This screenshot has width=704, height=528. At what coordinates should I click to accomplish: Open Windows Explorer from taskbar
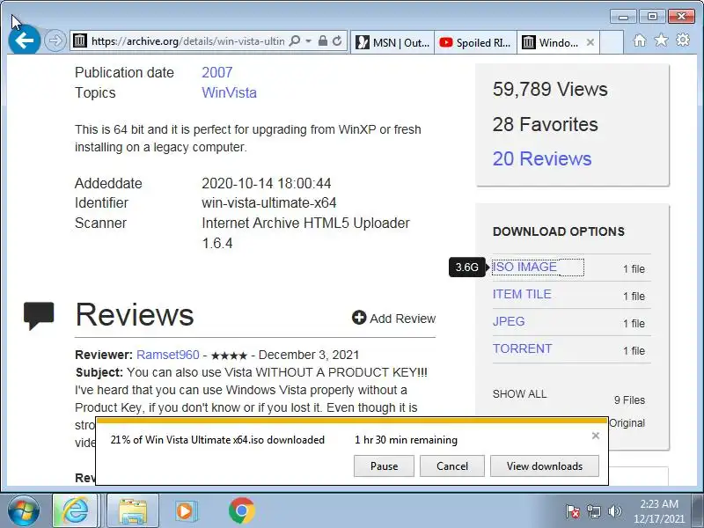[x=133, y=511]
